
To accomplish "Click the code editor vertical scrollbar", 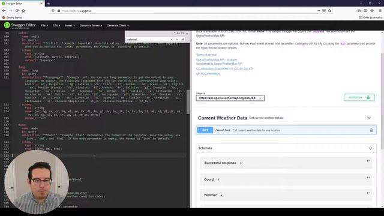I will tap(188, 101).
